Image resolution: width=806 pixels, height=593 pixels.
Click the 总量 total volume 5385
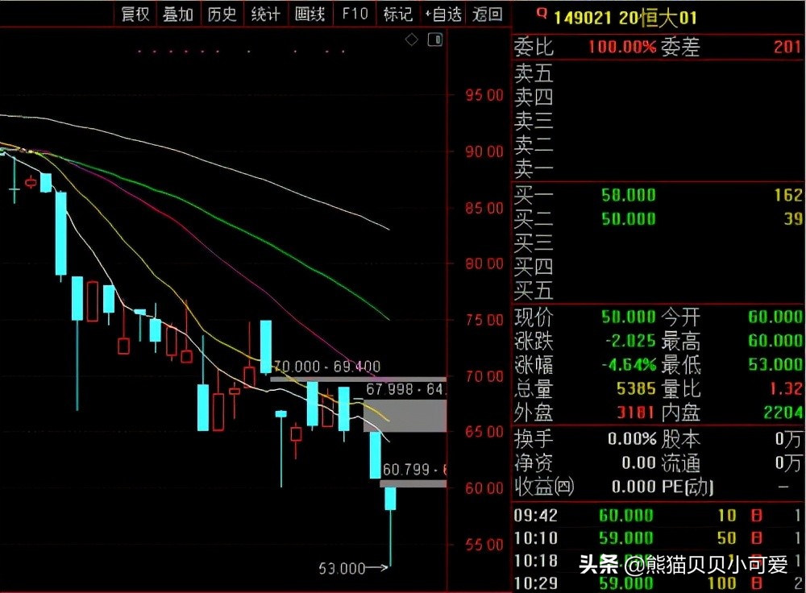click(x=637, y=389)
